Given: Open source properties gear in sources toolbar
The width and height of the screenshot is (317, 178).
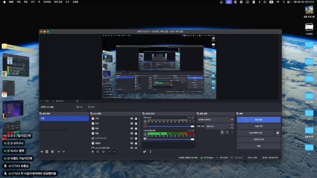Looking at the screenshot, I should pyautogui.click(x=103, y=152).
